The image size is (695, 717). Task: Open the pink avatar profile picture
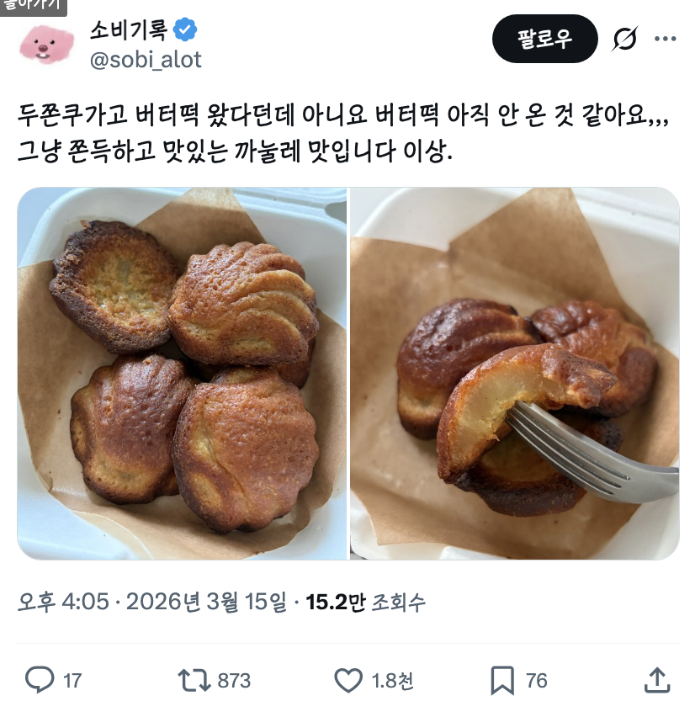click(x=46, y=45)
